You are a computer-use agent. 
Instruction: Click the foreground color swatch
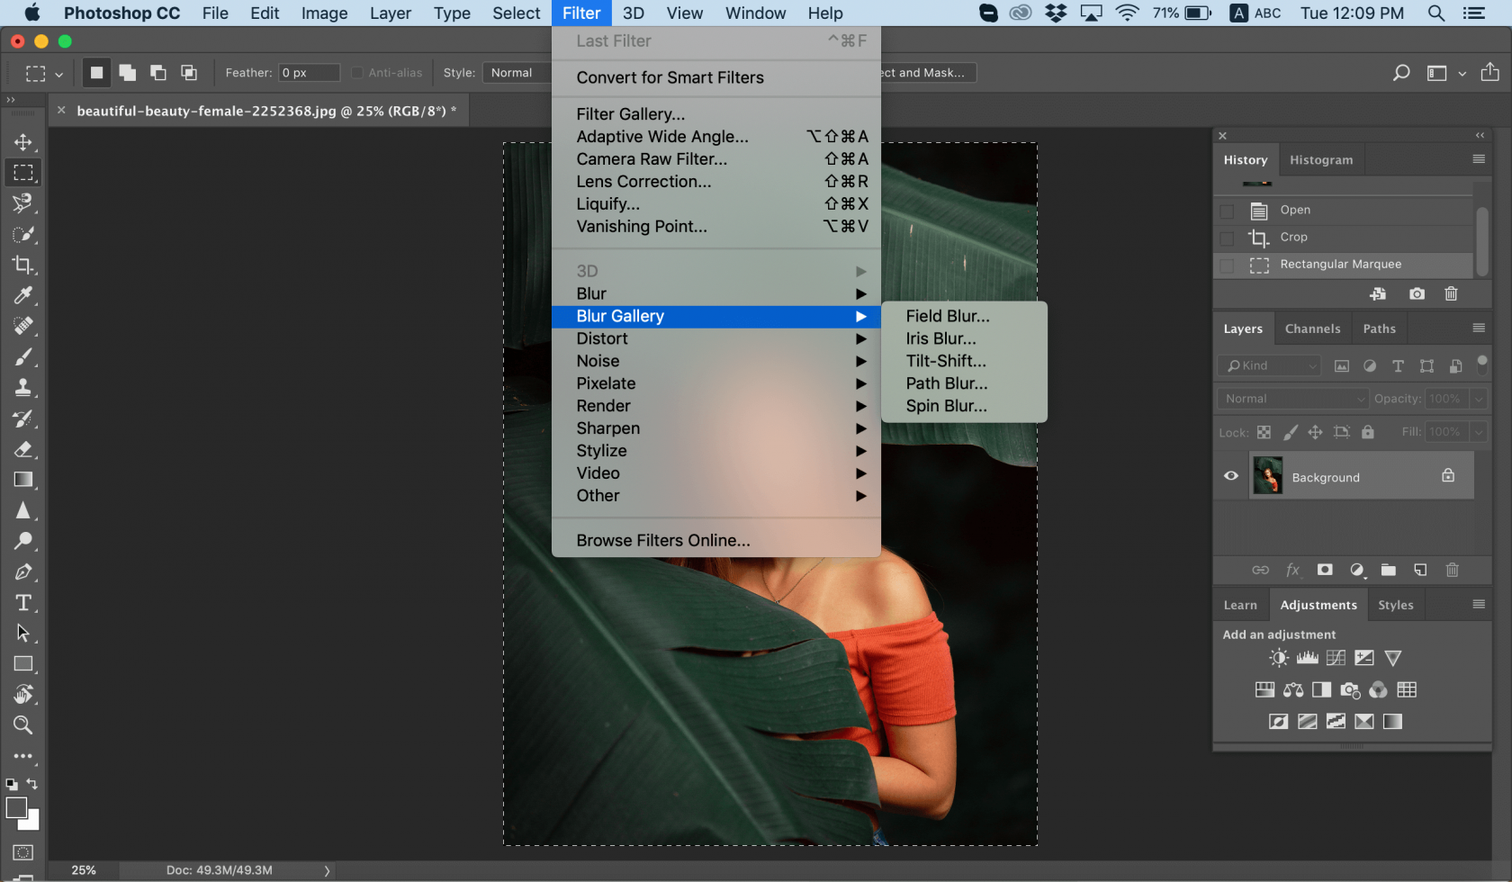click(x=16, y=808)
